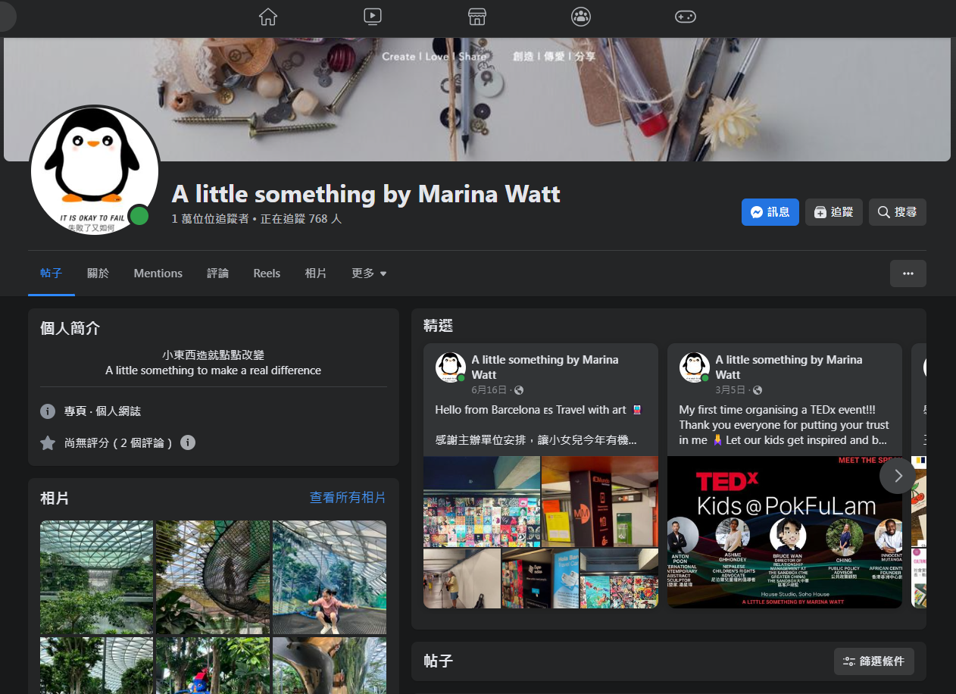Viewport: 956px width, 694px height.
Task: Click the info icon beside rating text
Action: point(188,442)
